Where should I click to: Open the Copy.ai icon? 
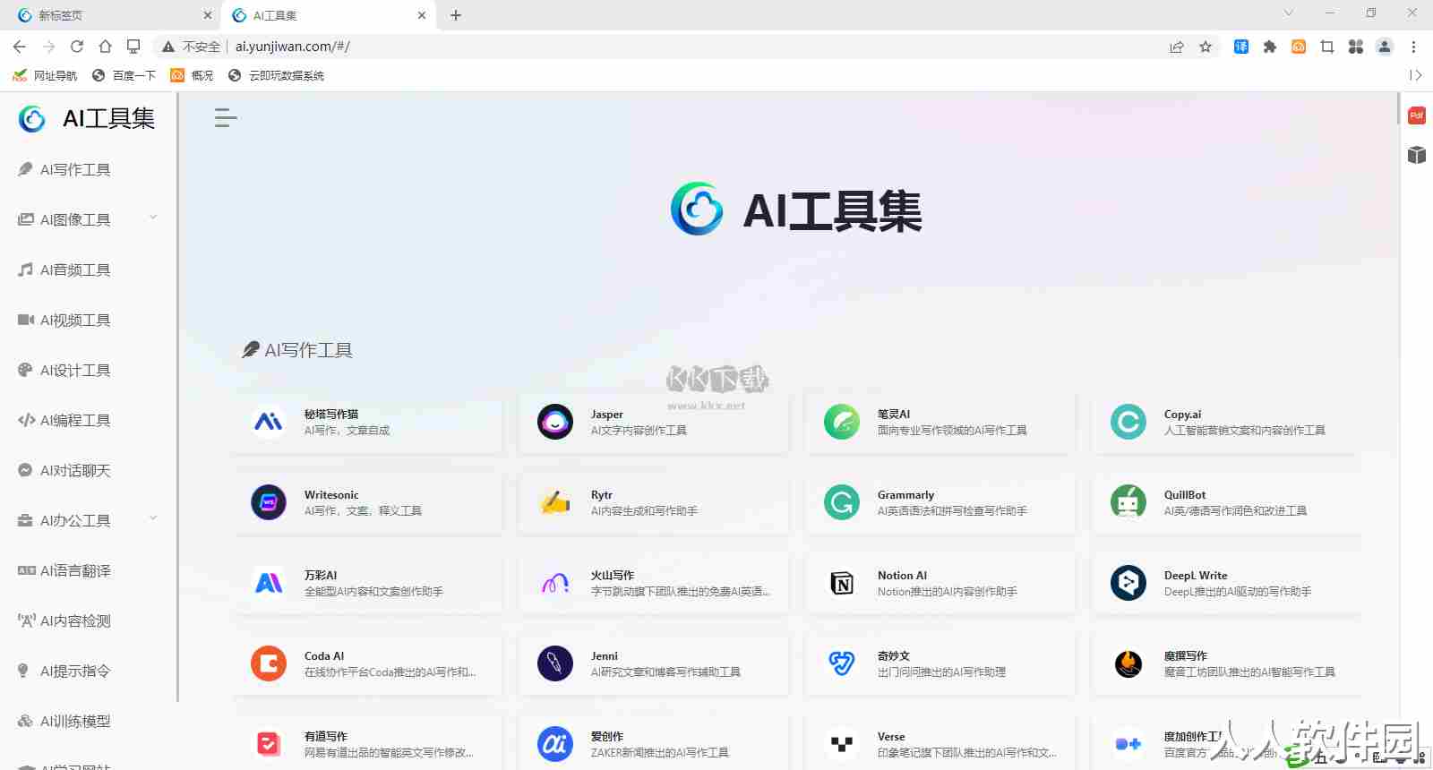click(x=1128, y=422)
